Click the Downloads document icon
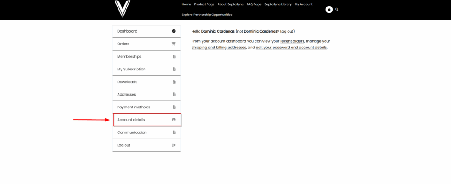 pyautogui.click(x=174, y=82)
